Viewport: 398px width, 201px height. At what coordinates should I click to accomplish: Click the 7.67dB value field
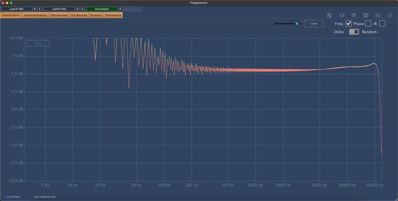(313, 24)
